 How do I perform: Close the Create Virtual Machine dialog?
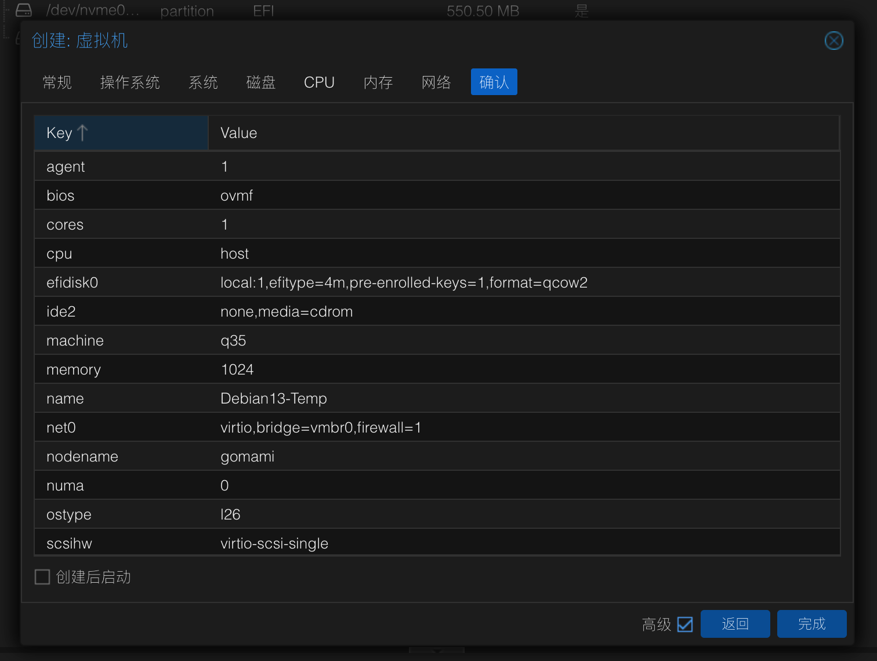coord(833,41)
